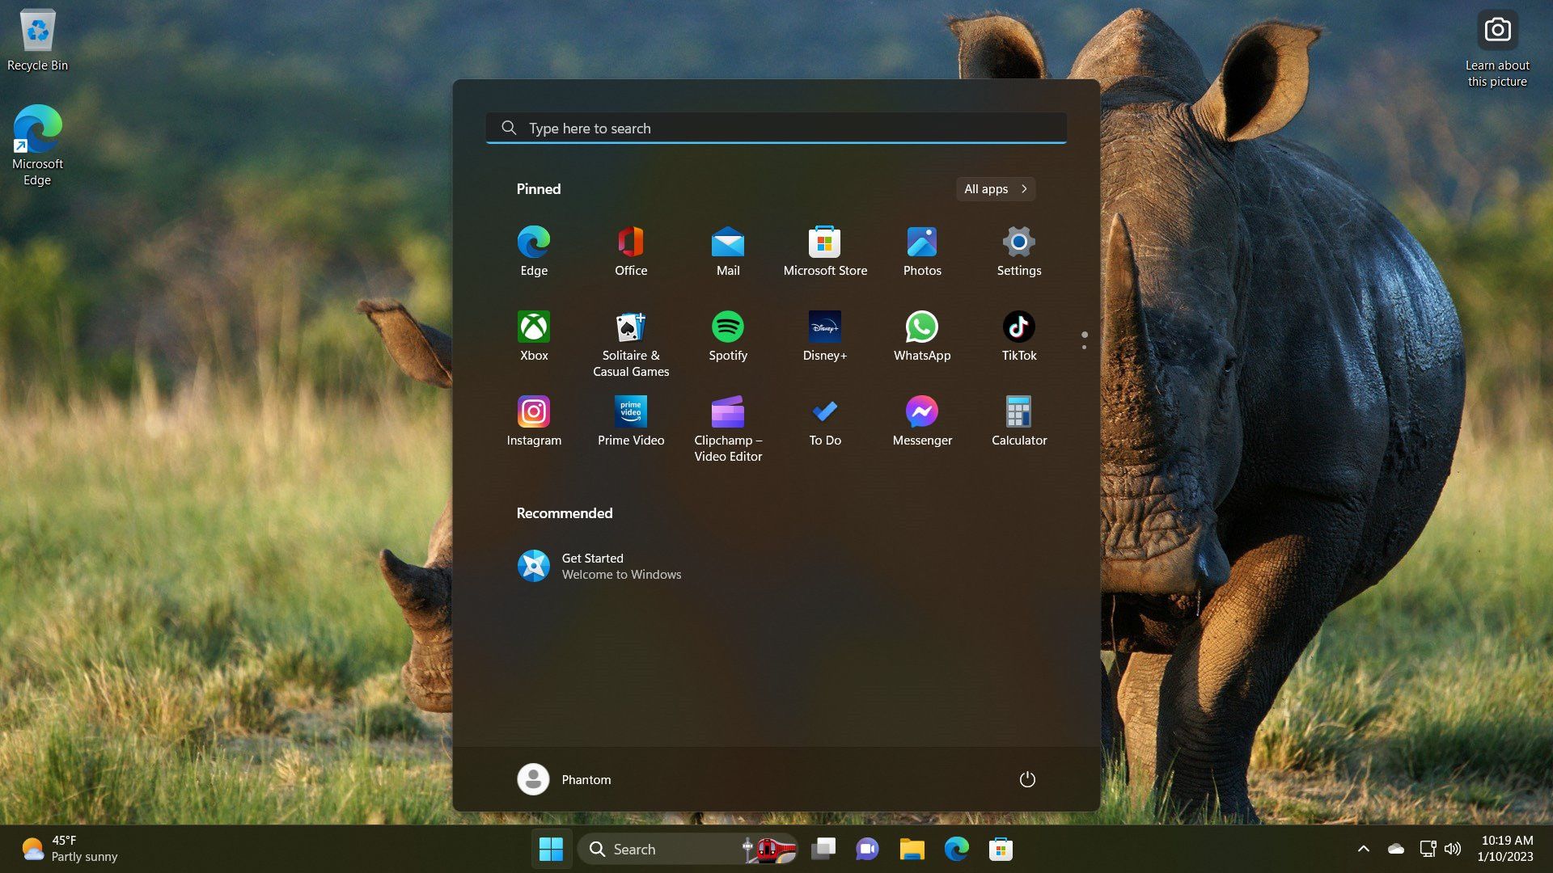Open WhatsApp from the Start menu
Image resolution: width=1553 pixels, height=873 pixels.
(921, 327)
